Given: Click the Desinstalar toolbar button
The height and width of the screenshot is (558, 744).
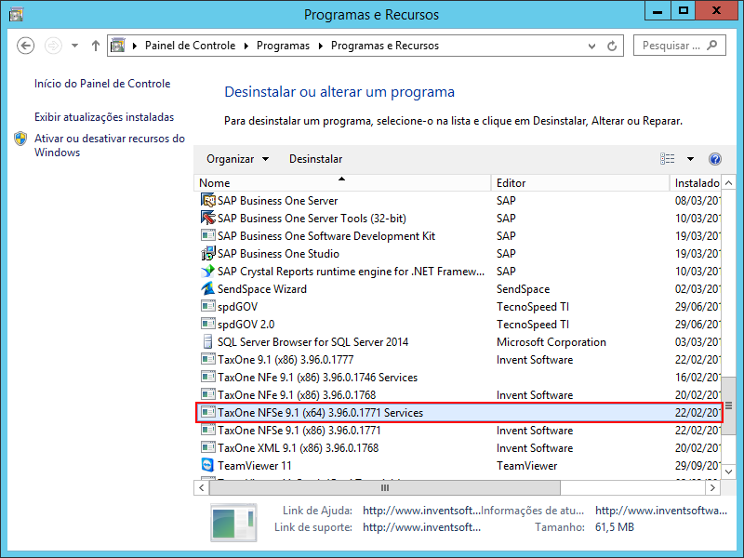Looking at the screenshot, I should 315,159.
